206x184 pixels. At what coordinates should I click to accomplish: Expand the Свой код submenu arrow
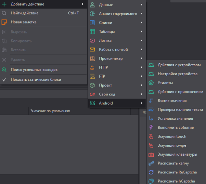pyautogui.click(x=141, y=94)
